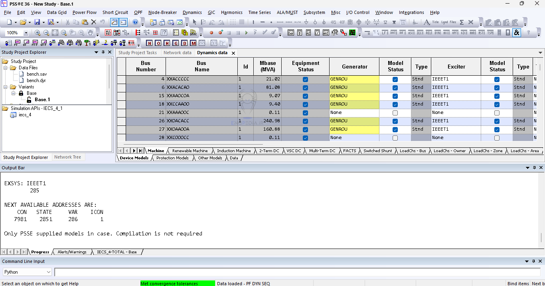Switch to the Network data tab
The image size is (545, 286).
click(x=178, y=53)
